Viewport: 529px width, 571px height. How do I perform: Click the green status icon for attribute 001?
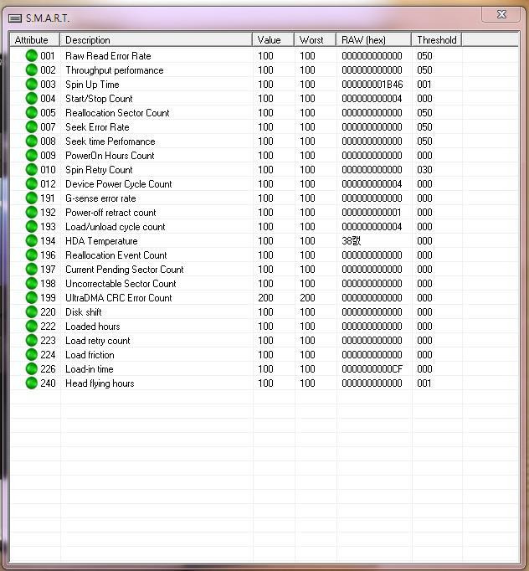(x=32, y=56)
